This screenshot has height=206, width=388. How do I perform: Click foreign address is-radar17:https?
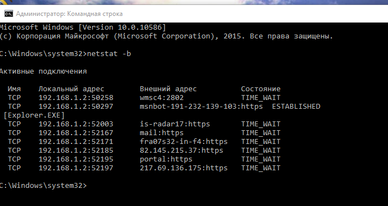coord(175,124)
